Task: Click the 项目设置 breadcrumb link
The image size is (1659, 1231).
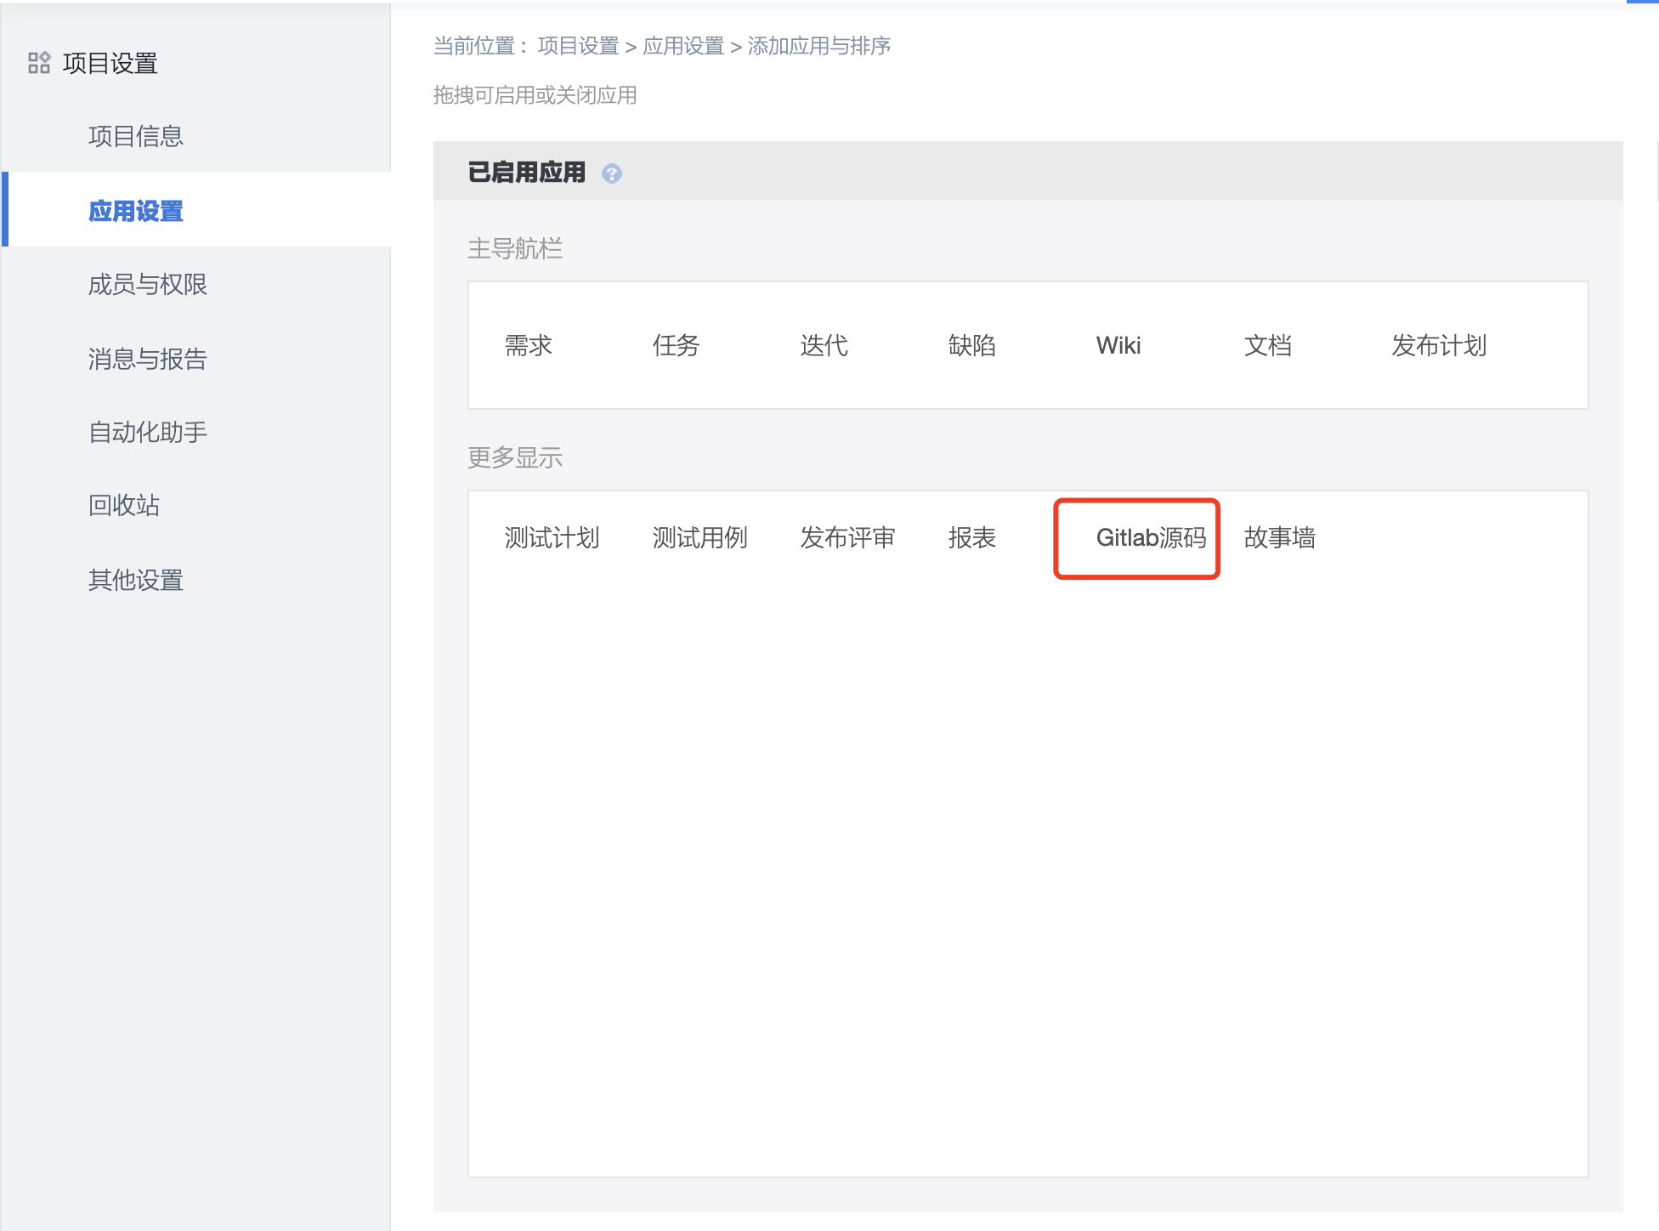Action: (577, 46)
